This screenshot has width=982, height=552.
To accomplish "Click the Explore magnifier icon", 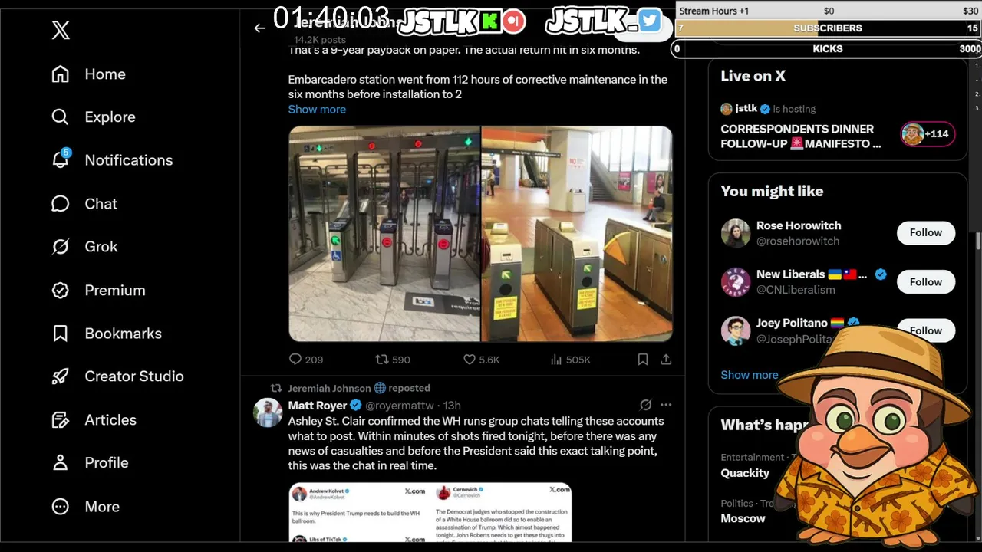I will pos(61,117).
